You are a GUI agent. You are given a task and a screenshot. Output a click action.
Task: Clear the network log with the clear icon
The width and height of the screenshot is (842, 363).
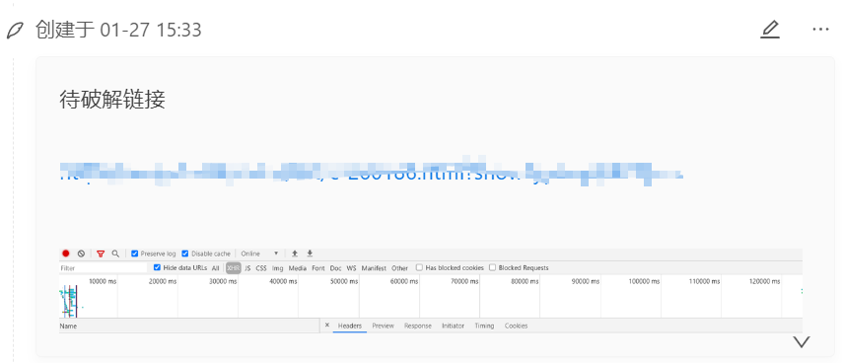click(81, 254)
